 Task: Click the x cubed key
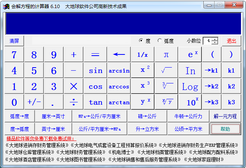click(143, 86)
